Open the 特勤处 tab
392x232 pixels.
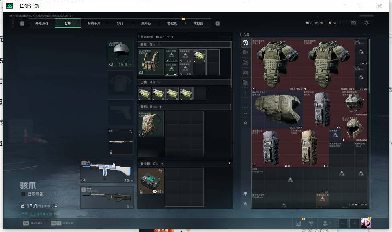coord(172,23)
